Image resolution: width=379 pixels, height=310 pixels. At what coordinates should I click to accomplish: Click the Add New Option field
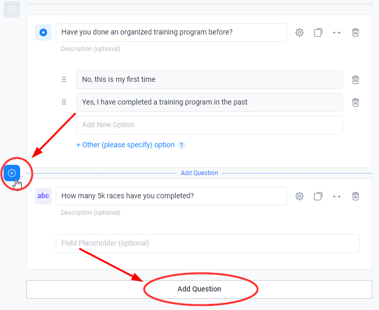coord(209,125)
